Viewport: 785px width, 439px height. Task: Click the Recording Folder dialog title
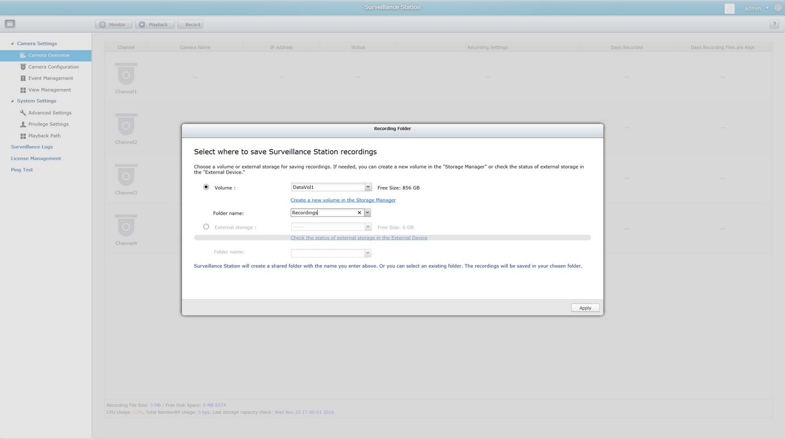[392, 129]
